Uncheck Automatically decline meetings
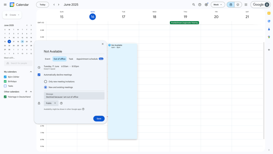Viewport: 273px width, 154px height. click(39, 75)
